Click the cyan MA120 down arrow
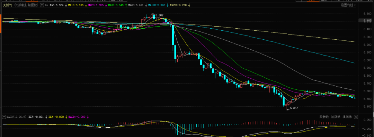This screenshot has width=374, height=137. (x=167, y=5)
